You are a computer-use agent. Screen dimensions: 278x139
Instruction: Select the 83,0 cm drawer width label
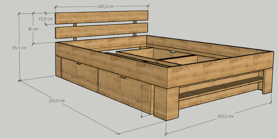(x=77, y=77)
